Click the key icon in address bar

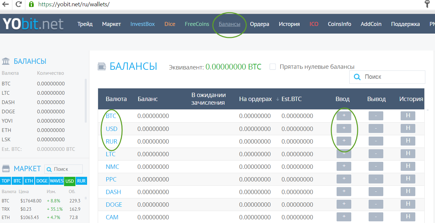point(427,4)
